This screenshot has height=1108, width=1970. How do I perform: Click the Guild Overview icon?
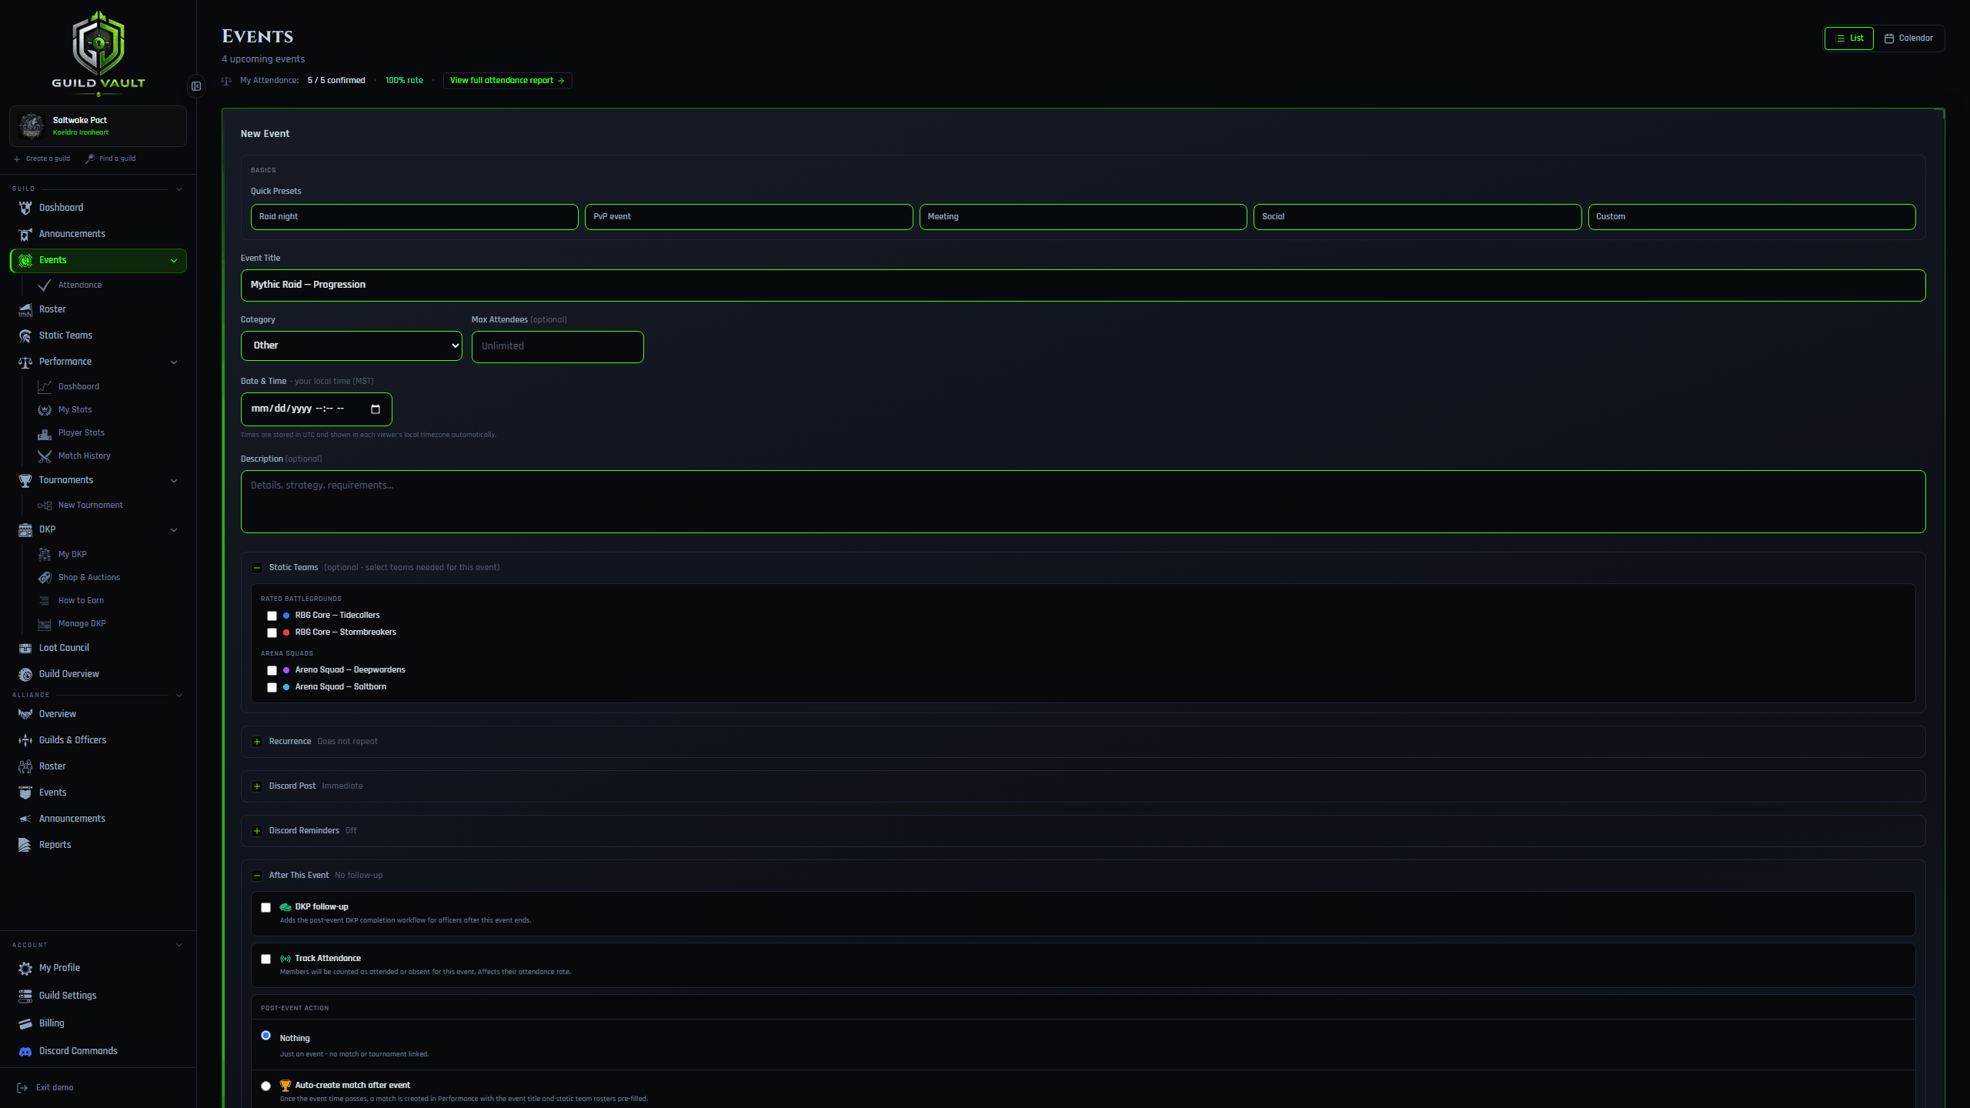[x=25, y=674]
